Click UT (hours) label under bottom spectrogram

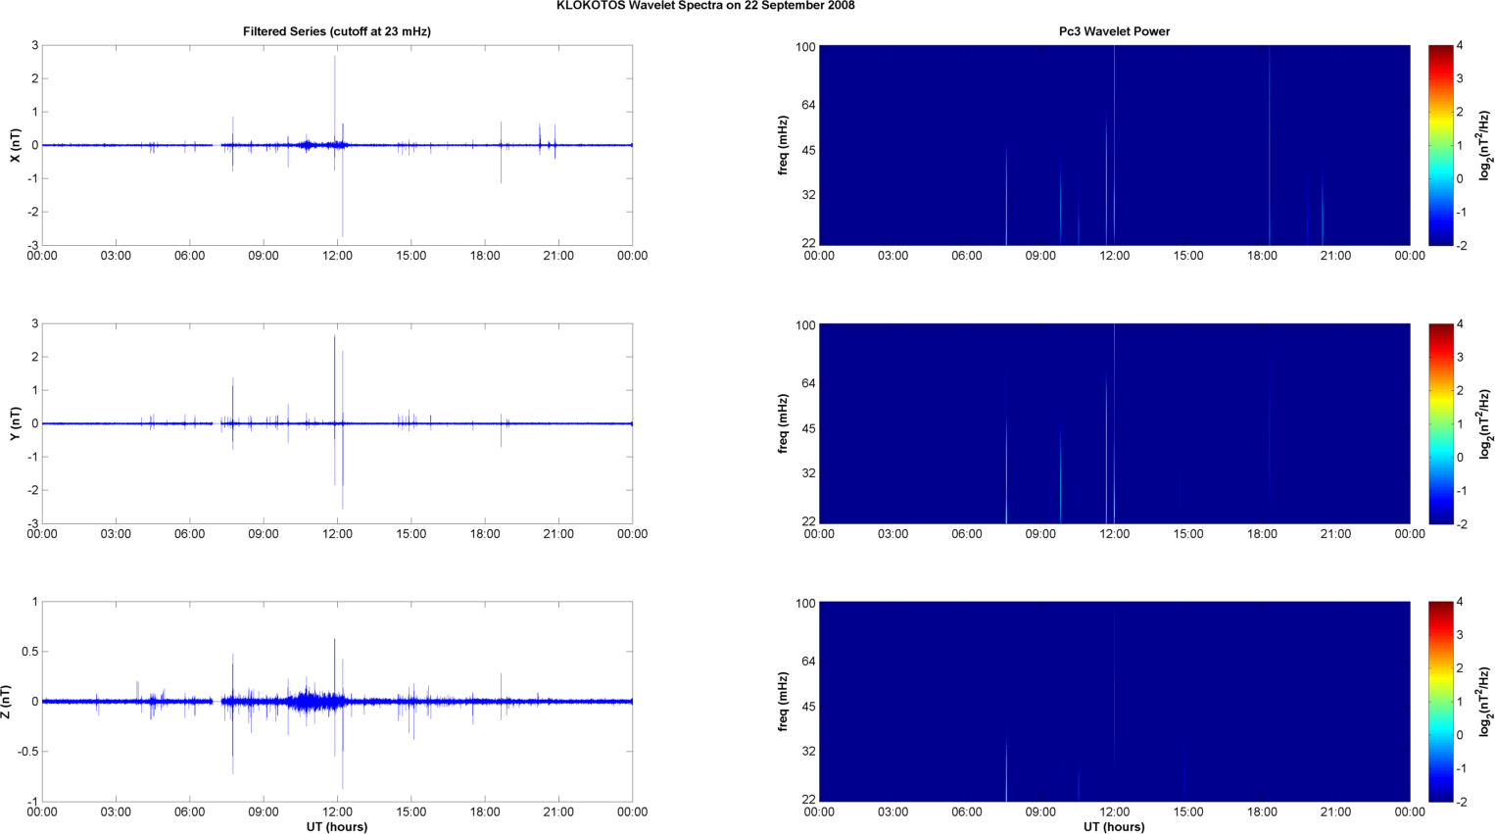[x=1114, y=827]
